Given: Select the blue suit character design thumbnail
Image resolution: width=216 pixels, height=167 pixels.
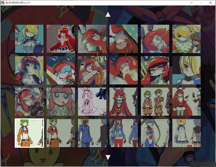Looking at the screenshot, I should pyautogui.click(x=92, y=133).
